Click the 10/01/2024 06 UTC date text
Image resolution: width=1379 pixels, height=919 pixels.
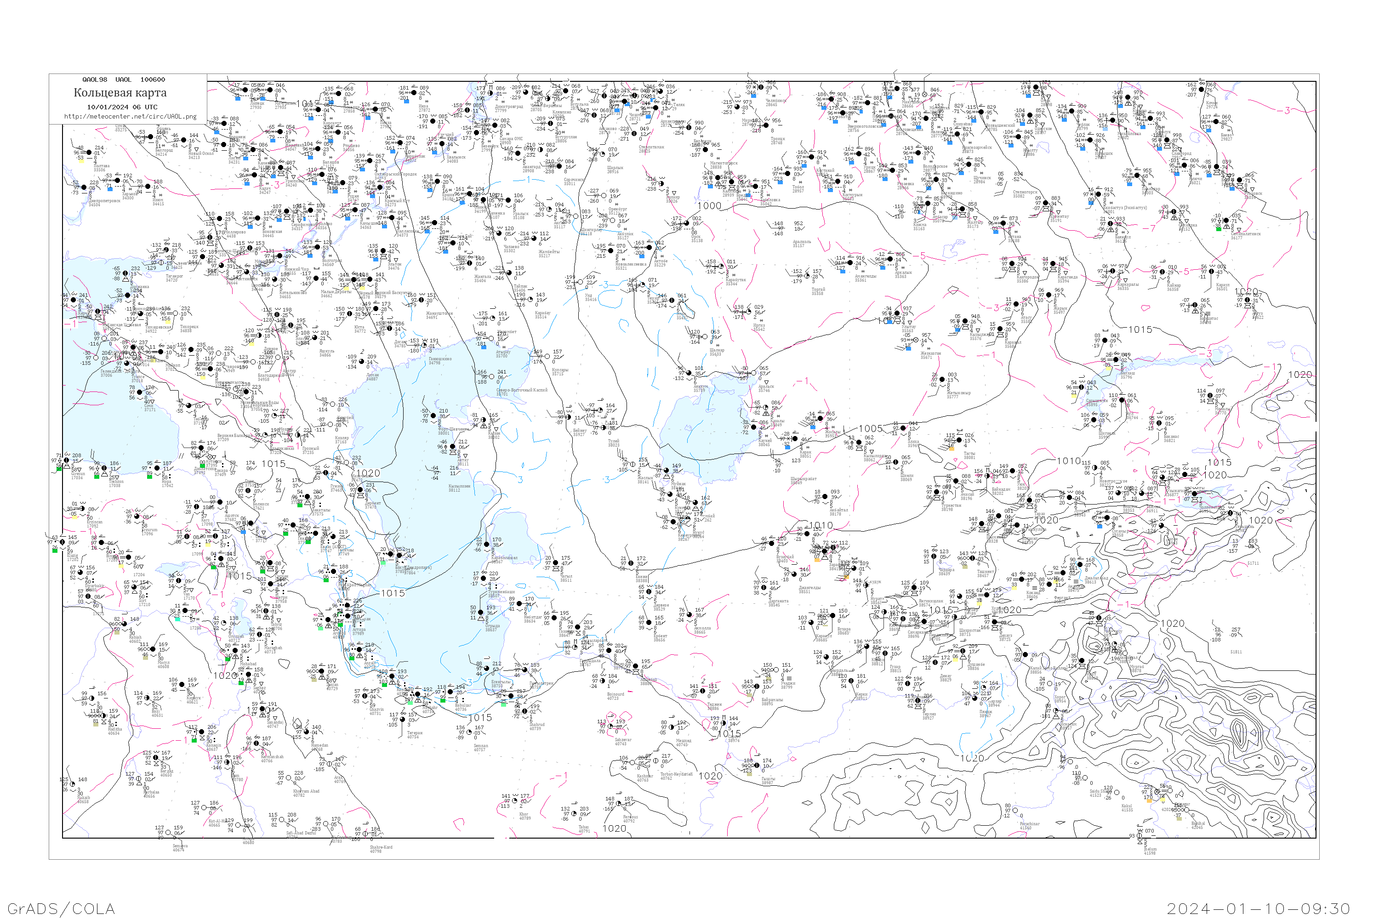pyautogui.click(x=122, y=107)
